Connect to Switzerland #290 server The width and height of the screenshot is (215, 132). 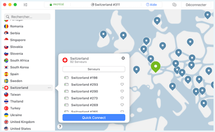[x=85, y=91]
